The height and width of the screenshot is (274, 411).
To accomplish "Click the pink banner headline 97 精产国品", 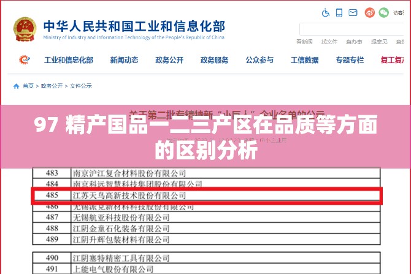I will pyautogui.click(x=205, y=137).
